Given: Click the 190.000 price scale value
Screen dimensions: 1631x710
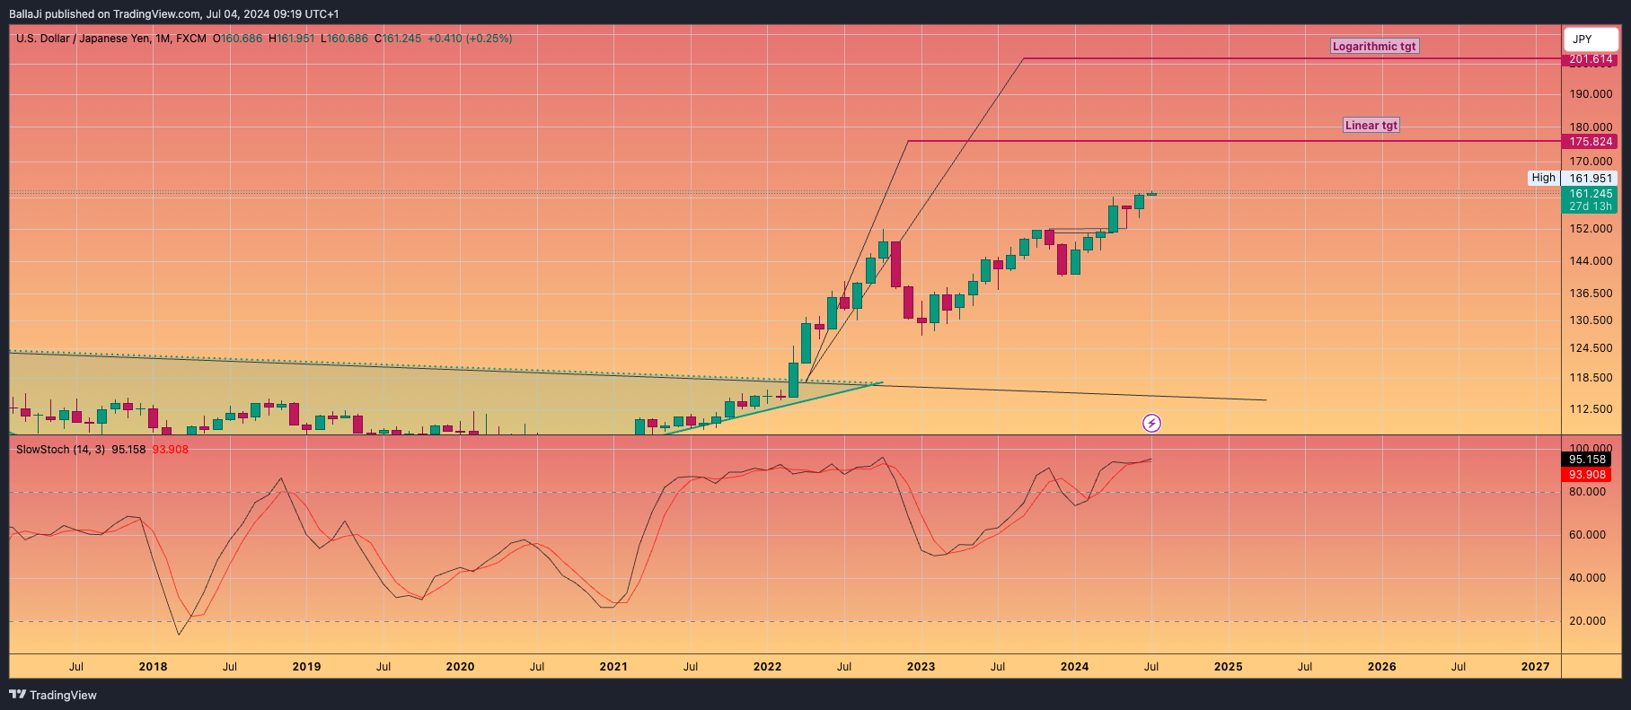Looking at the screenshot, I should click(x=1591, y=94).
